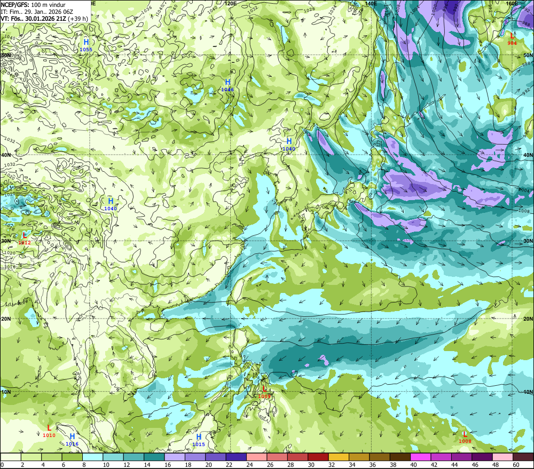Click the H 1040 marker over inland China
534x469 pixels.
point(111,203)
